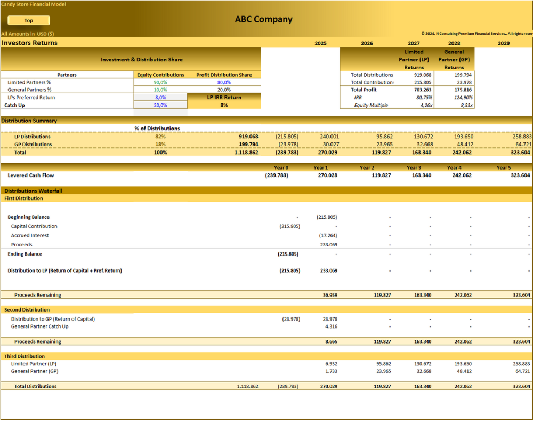
Task: Select the General Partners equity contribution 10,0% cell
Action: coord(160,90)
